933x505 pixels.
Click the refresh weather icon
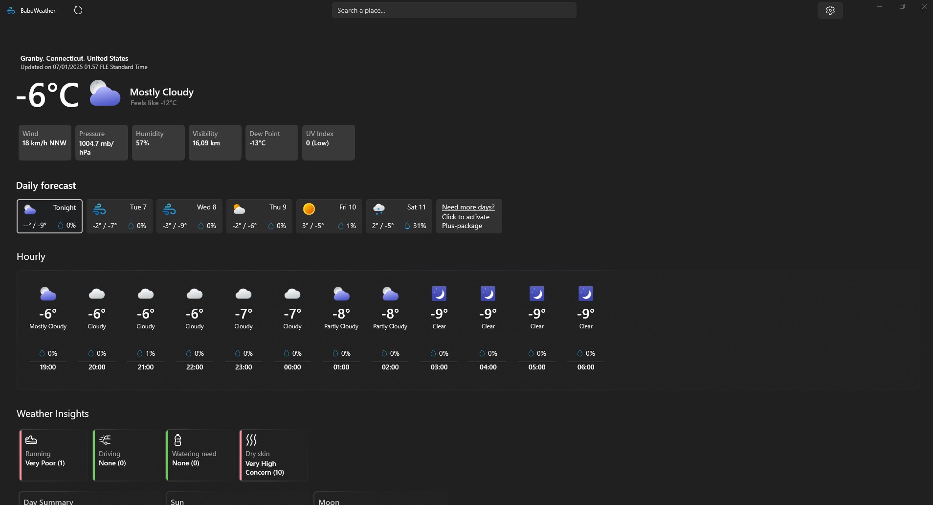coord(78,10)
